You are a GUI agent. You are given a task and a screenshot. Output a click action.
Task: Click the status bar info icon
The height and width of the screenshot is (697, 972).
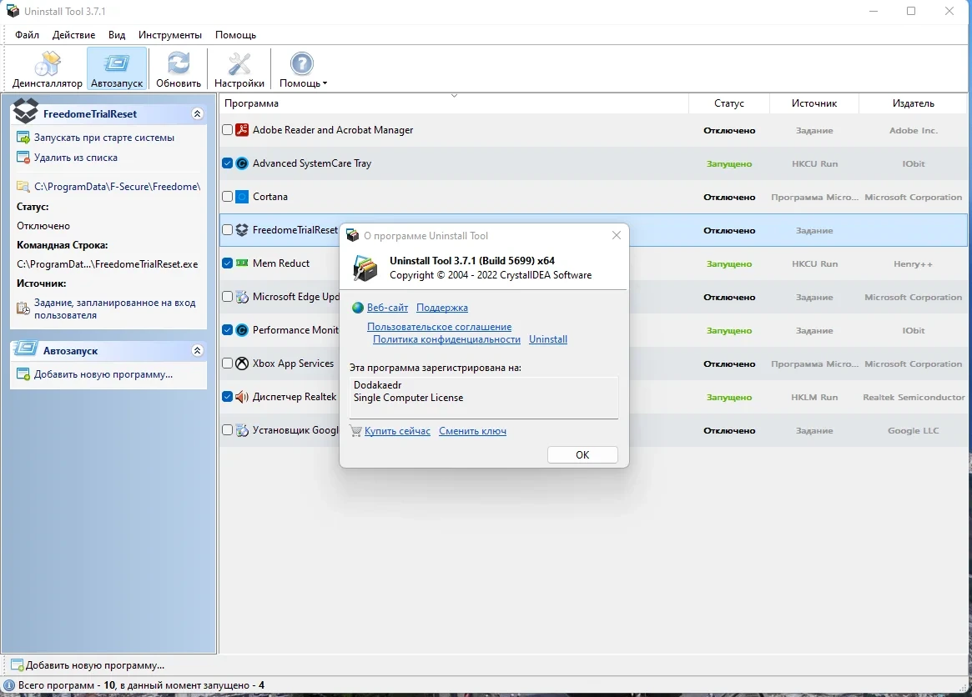pyautogui.click(x=9, y=685)
